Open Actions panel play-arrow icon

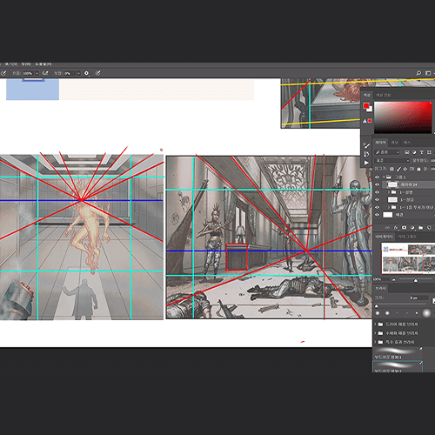pyautogui.click(x=366, y=163)
